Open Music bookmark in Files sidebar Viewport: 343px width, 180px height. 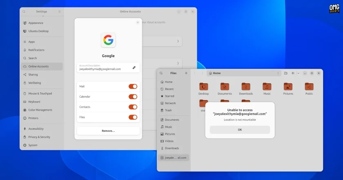click(x=174, y=127)
